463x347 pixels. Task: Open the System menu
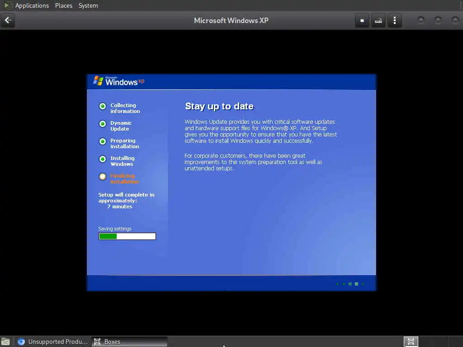(x=88, y=5)
